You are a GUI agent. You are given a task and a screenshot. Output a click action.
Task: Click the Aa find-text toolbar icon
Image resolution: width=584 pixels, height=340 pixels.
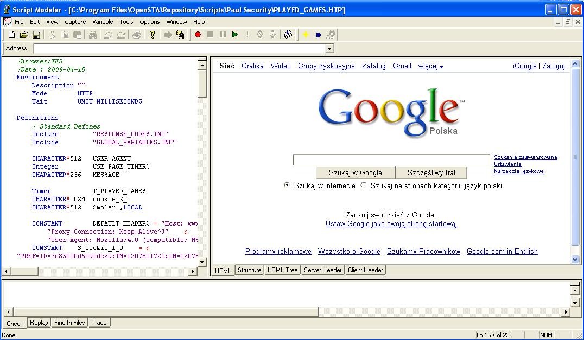pyautogui.click(x=331, y=35)
